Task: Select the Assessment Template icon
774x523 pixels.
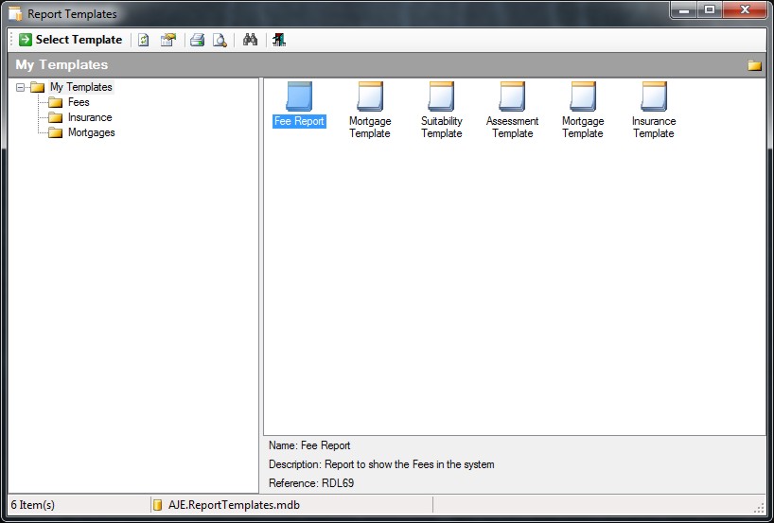Action: (512, 97)
